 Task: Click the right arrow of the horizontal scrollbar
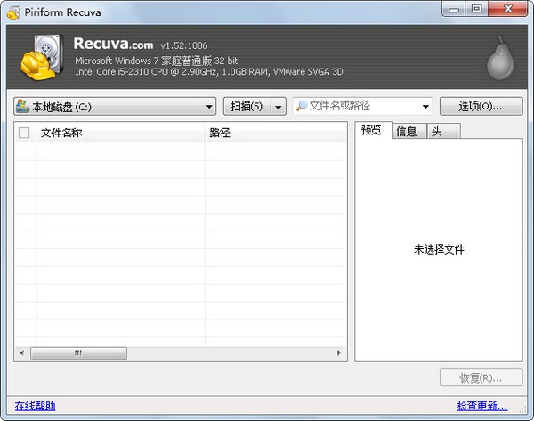coord(340,353)
